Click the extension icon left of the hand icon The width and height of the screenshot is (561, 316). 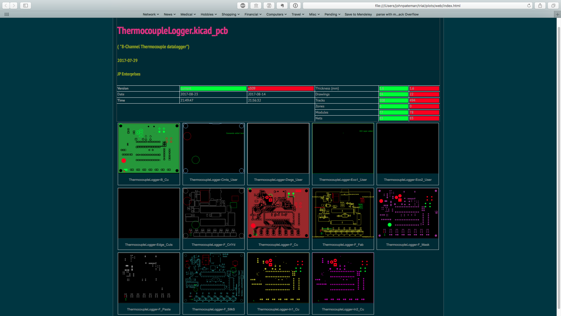tap(269, 6)
